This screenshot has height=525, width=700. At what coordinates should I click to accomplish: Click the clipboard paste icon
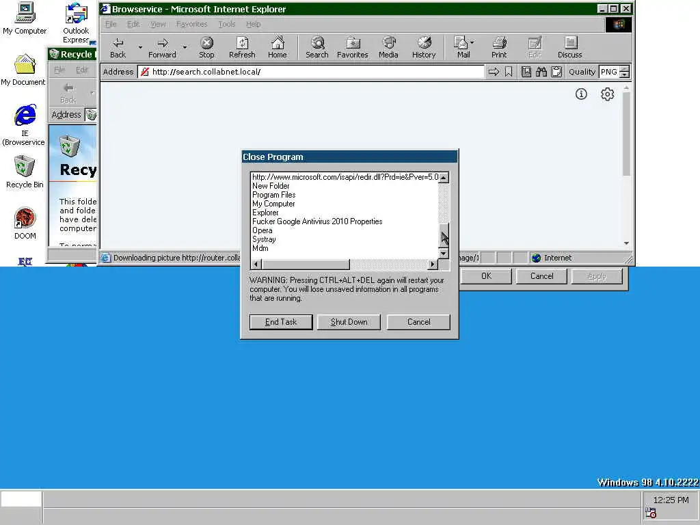(x=556, y=72)
